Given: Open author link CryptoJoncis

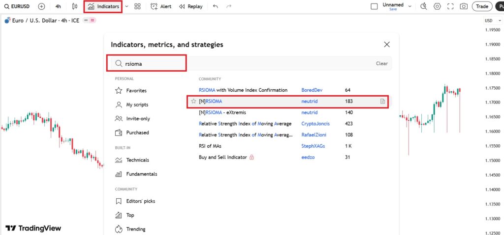Looking at the screenshot, I should click(x=315, y=124).
